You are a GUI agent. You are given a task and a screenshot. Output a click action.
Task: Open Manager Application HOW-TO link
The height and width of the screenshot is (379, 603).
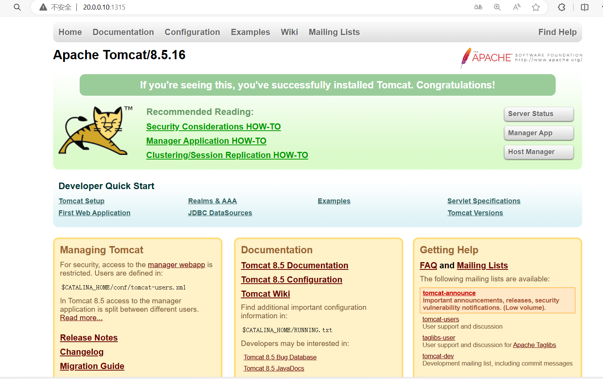[x=206, y=141]
